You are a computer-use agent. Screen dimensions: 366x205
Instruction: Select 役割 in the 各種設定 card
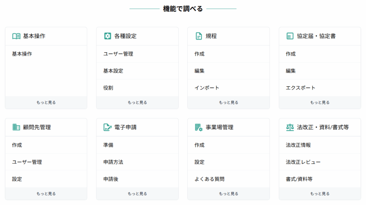point(137,88)
